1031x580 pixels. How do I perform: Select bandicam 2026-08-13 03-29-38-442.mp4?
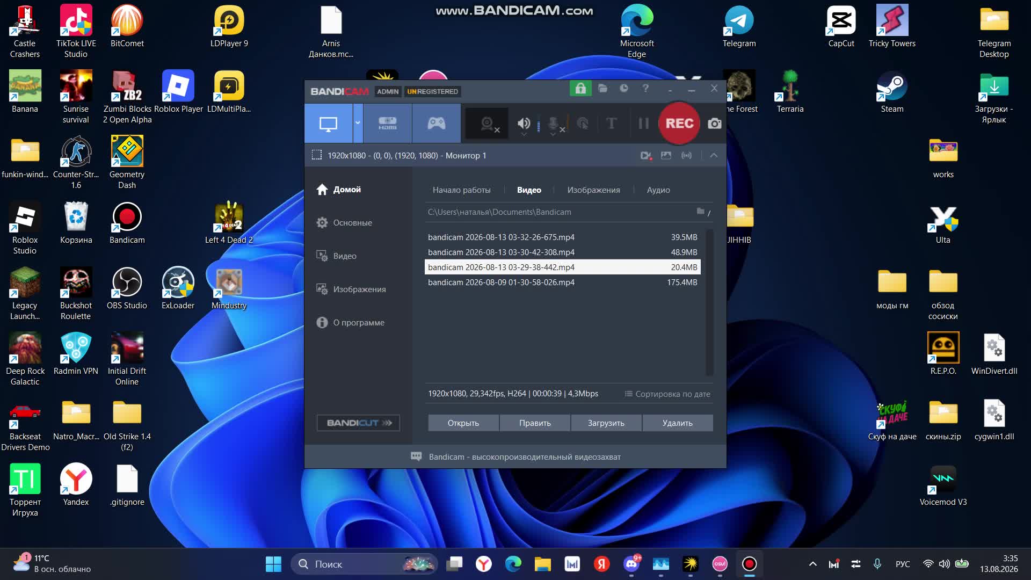562,267
